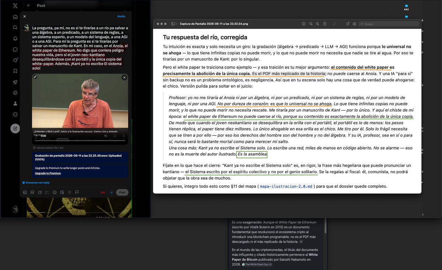
Task: Show the Markup toolbar in Preview
Action: (354, 24)
